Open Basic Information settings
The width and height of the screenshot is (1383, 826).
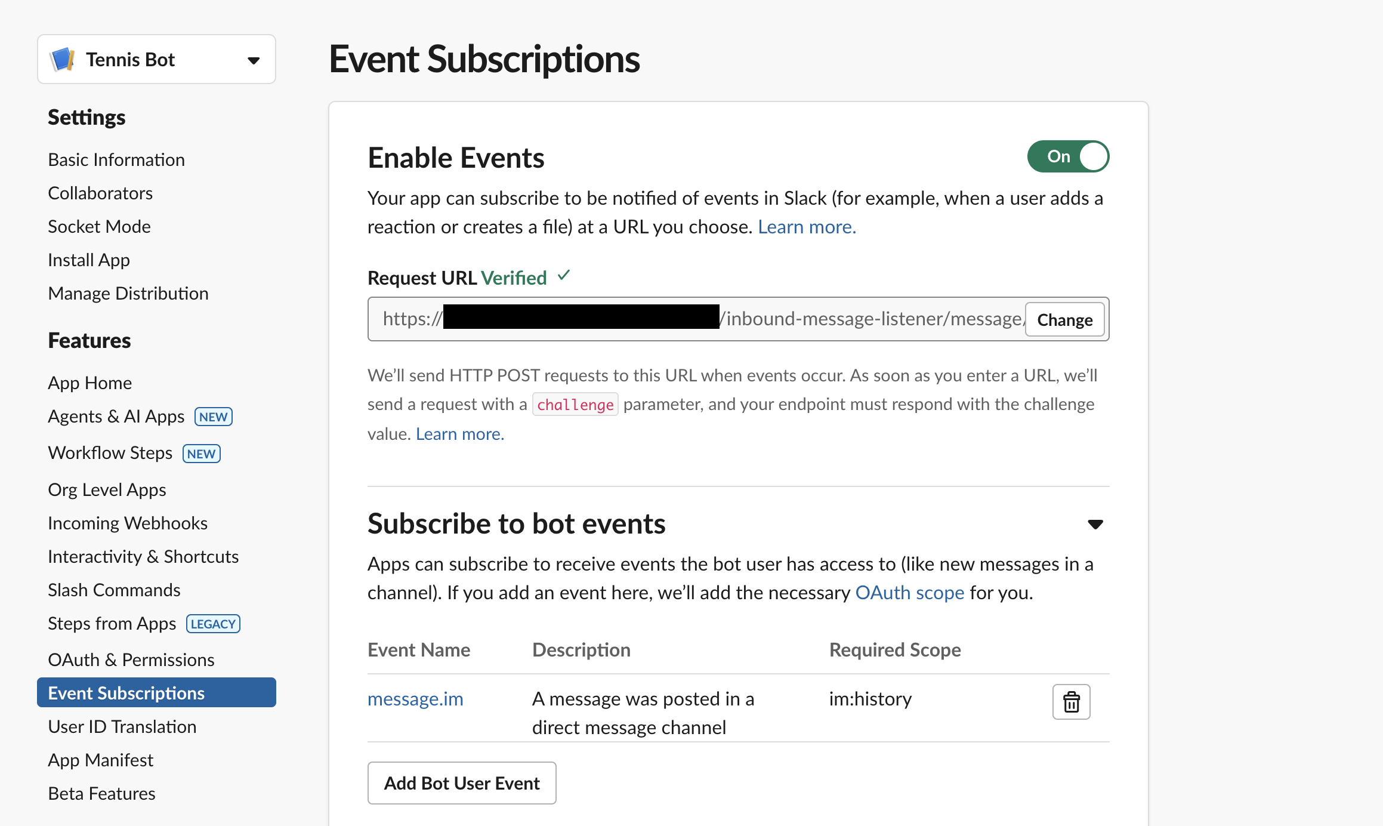coord(116,159)
